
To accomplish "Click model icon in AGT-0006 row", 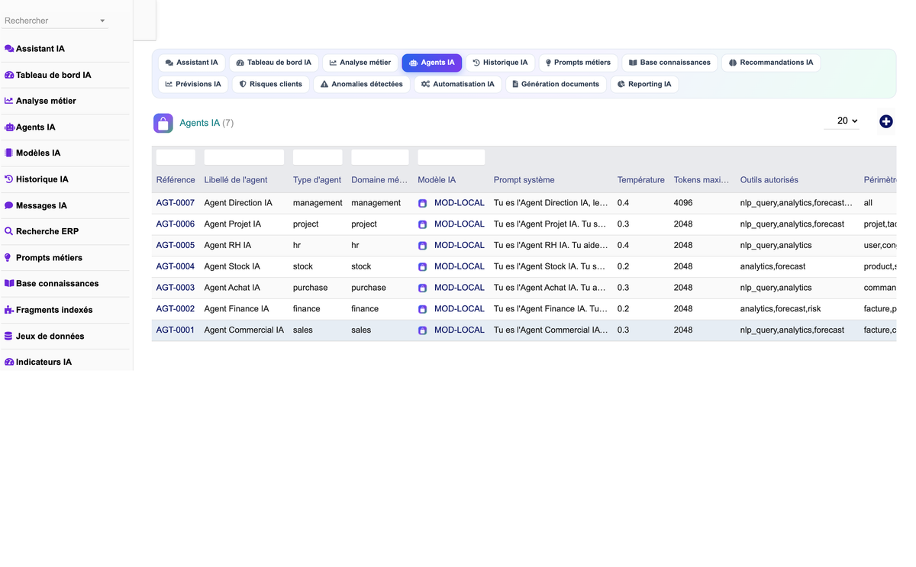I will (422, 224).
